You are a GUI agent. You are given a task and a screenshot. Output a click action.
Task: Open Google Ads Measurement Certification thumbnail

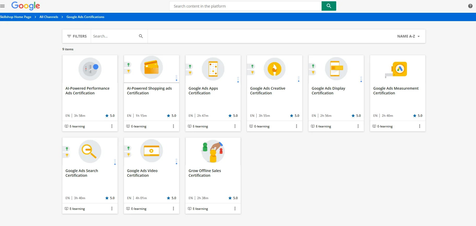pyautogui.click(x=398, y=69)
